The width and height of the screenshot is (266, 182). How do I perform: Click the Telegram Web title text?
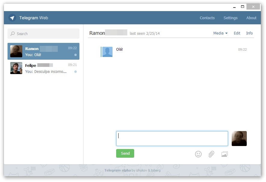[34, 18]
